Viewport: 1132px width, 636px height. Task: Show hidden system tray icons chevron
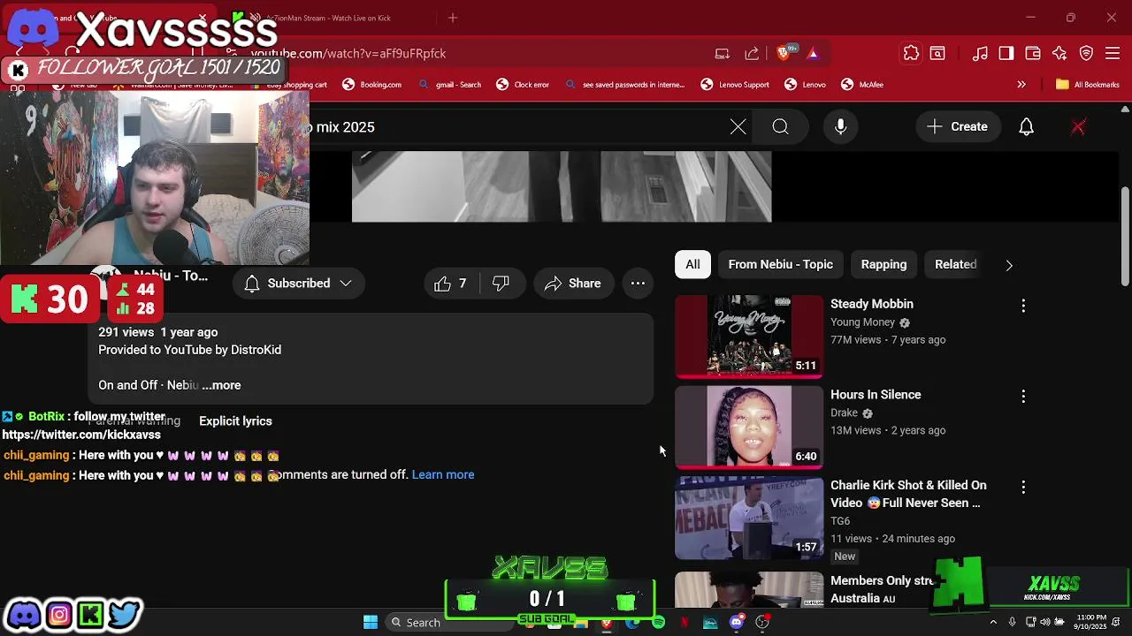[x=993, y=623]
